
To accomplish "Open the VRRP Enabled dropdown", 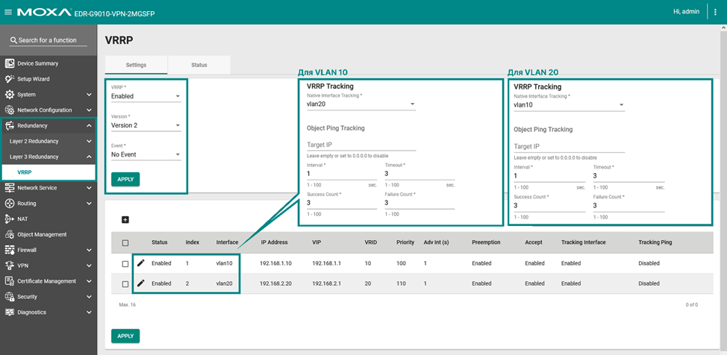I will point(146,96).
